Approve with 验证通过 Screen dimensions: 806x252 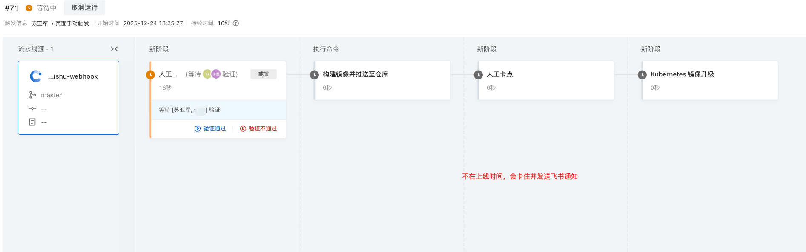[210, 129]
